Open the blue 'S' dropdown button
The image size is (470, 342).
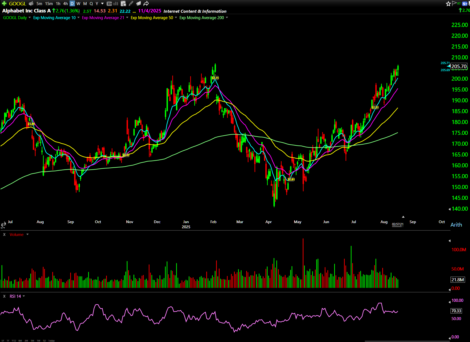[465, 4]
